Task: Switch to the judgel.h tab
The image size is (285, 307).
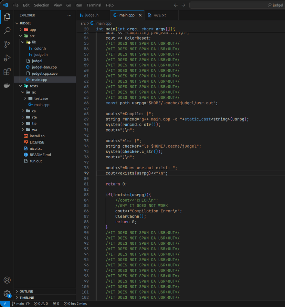Action: [x=92, y=15]
